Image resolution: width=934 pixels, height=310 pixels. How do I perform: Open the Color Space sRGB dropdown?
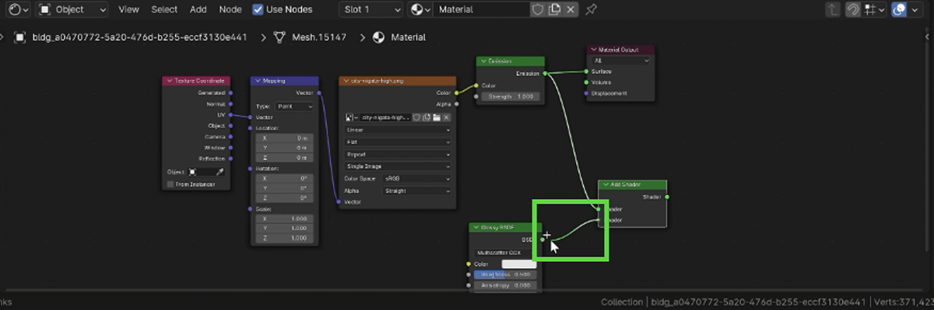[417, 178]
